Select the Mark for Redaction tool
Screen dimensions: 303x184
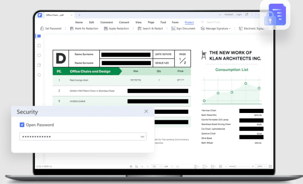pos(84,28)
